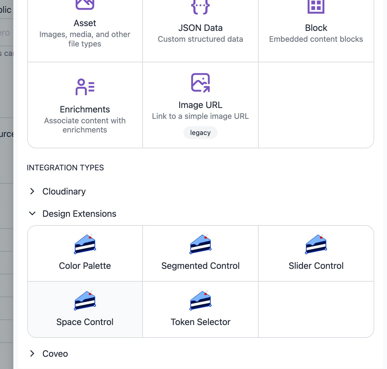Select the Token Selector cake icon
The image size is (387, 369).
[200, 301]
